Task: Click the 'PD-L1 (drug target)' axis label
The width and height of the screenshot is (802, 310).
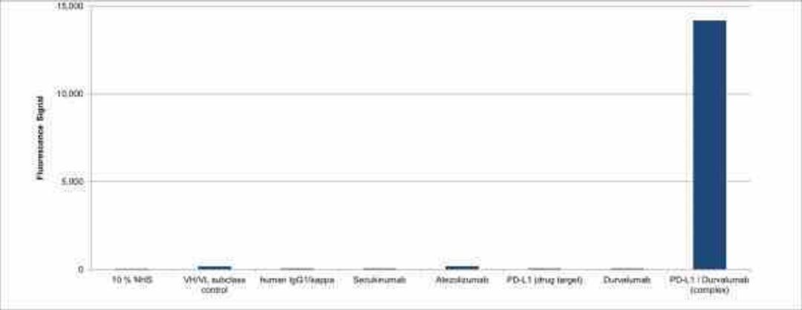Action: click(x=544, y=280)
